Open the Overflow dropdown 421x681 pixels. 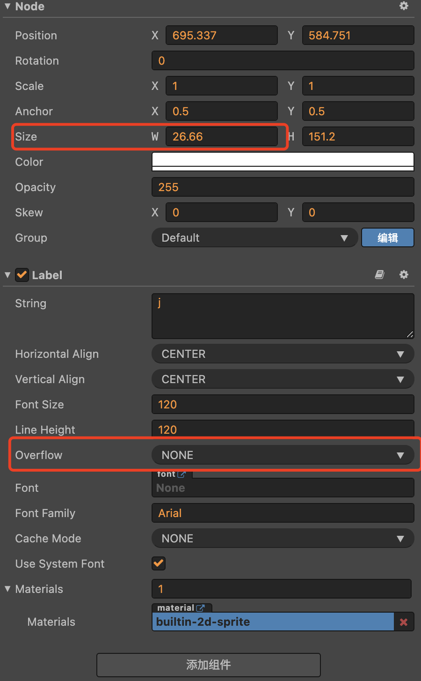pyautogui.click(x=283, y=455)
